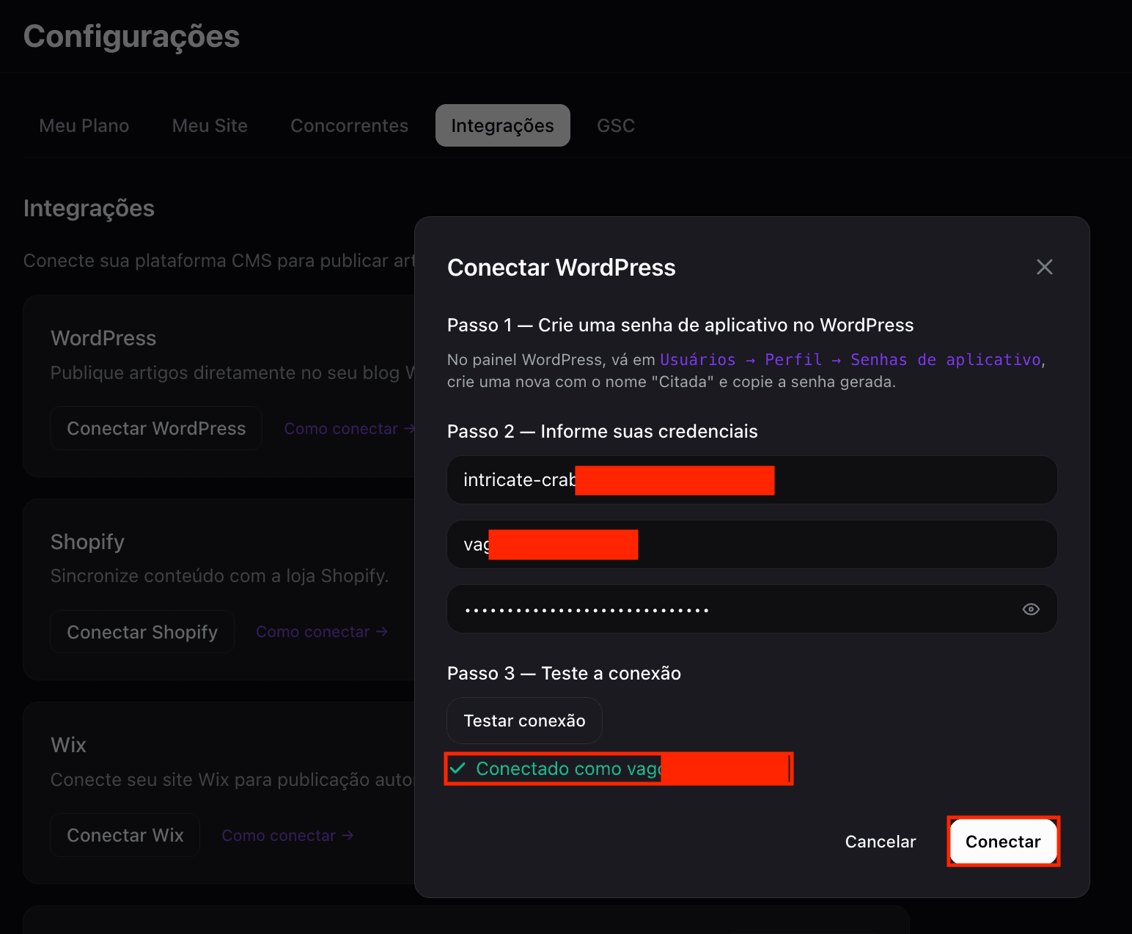The width and height of the screenshot is (1132, 934).
Task: Click the Sincronize conteúdo com a loja Shopify text
Action: coord(219,576)
